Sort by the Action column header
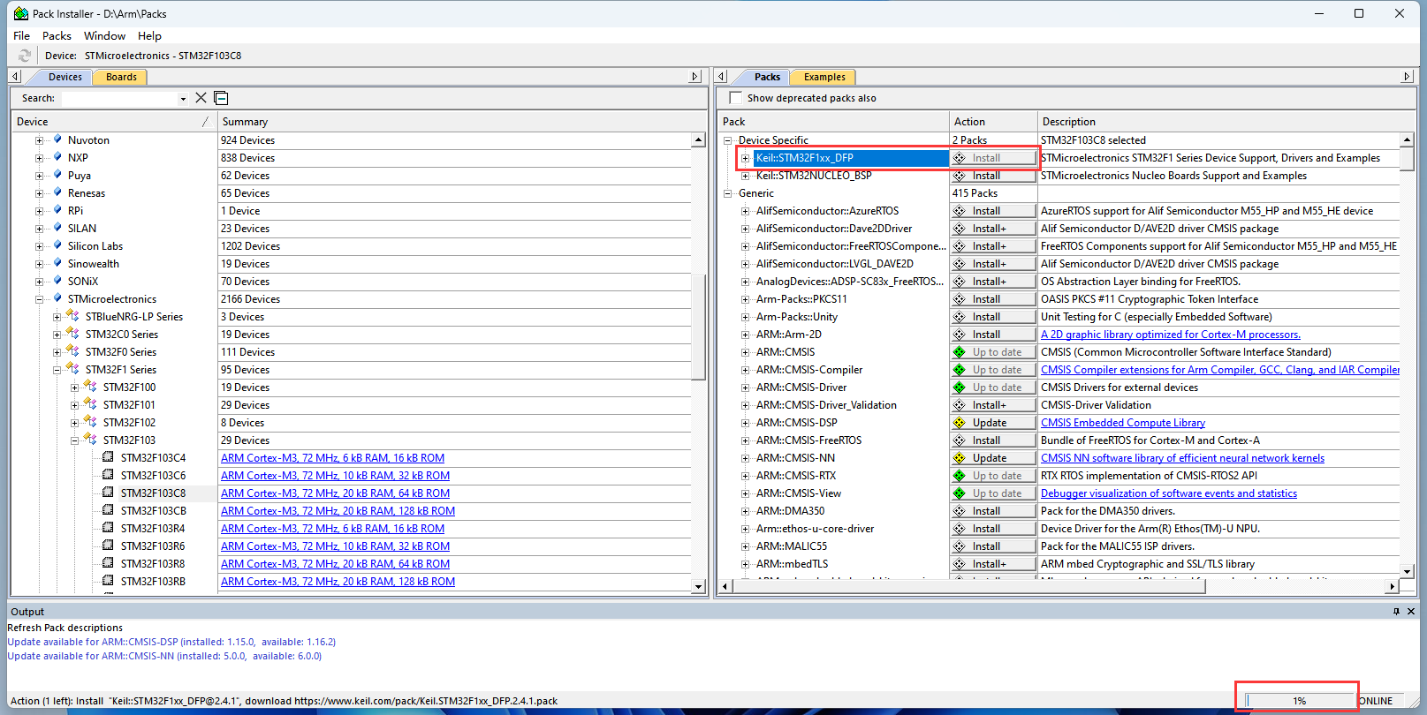 [x=993, y=122]
